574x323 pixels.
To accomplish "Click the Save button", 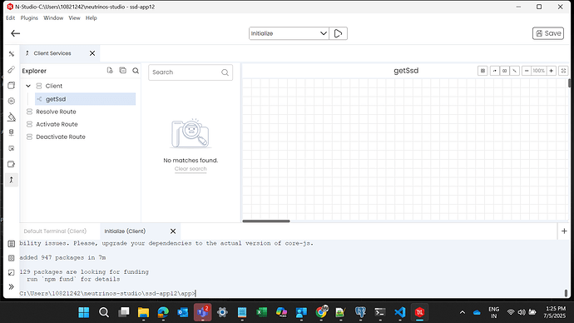I will (x=548, y=33).
